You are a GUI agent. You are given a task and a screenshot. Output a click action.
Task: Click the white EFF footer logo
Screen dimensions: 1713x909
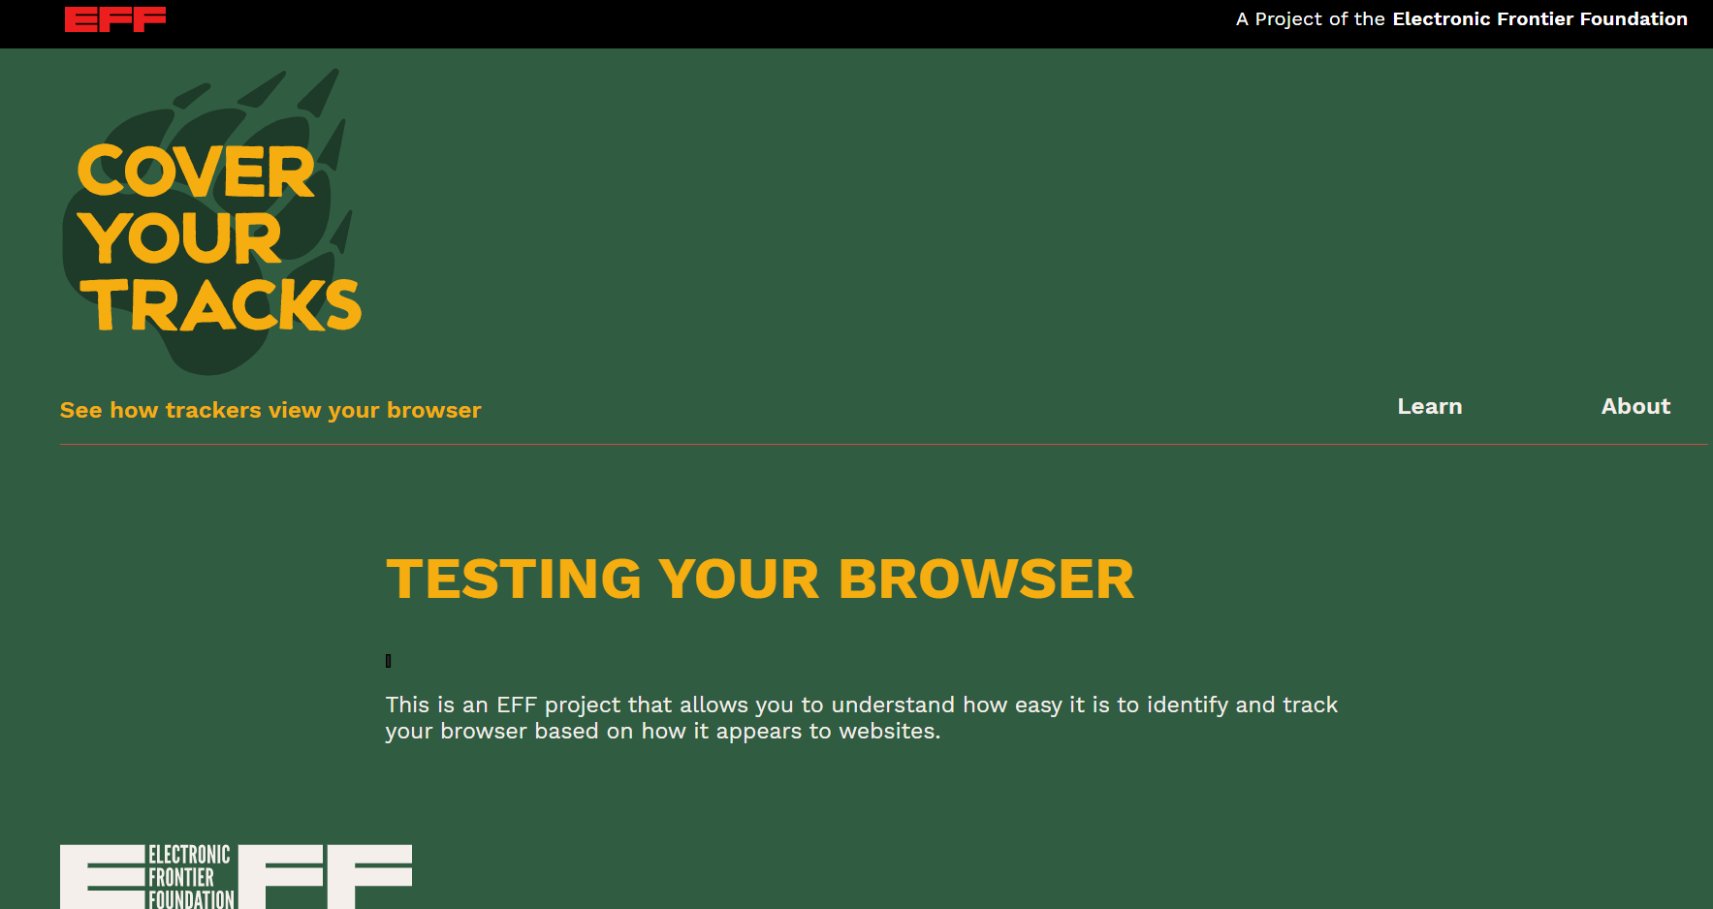click(x=236, y=876)
